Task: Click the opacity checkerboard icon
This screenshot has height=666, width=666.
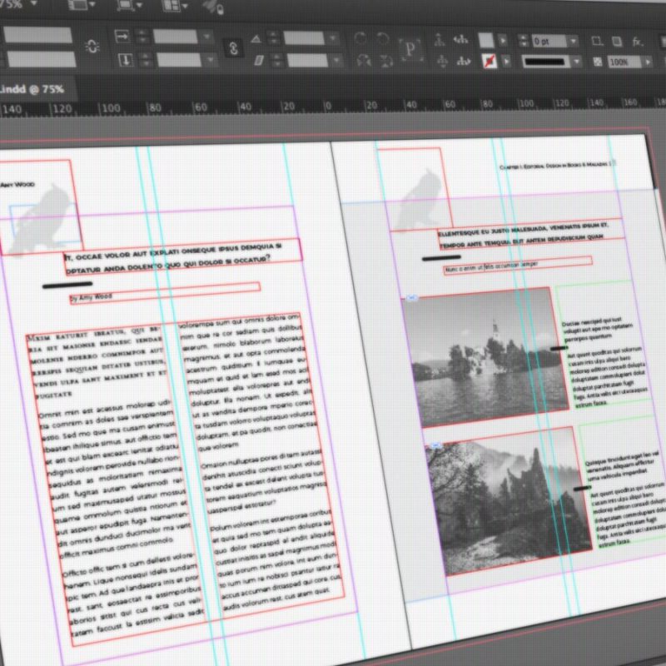Action: pos(597,62)
